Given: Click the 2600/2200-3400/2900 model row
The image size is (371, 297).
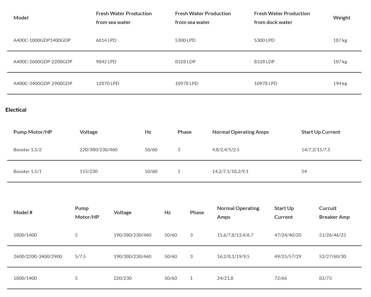Looking at the screenshot, I should [184, 256].
